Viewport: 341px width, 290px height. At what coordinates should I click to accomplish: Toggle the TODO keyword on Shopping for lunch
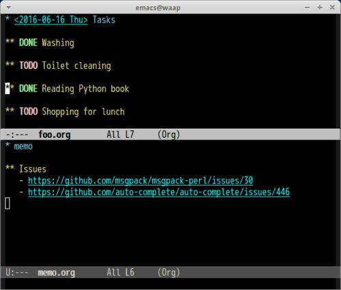[x=29, y=111]
